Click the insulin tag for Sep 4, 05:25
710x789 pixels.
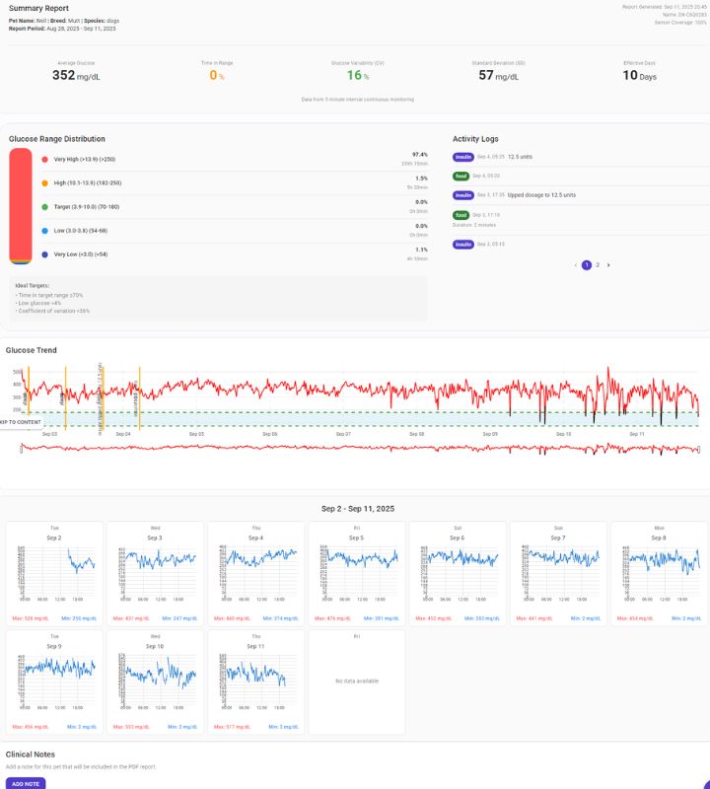click(462, 157)
